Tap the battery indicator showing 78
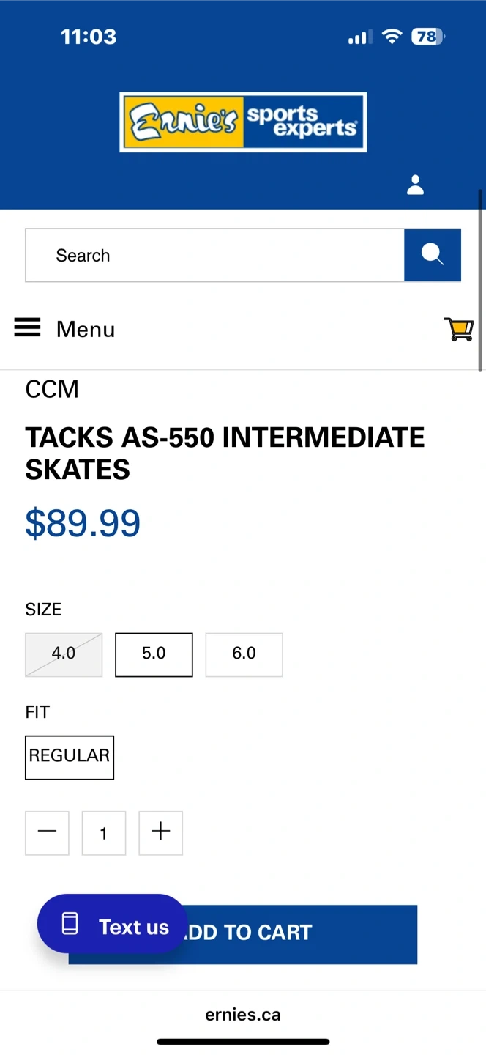This screenshot has width=486, height=1055. [427, 37]
